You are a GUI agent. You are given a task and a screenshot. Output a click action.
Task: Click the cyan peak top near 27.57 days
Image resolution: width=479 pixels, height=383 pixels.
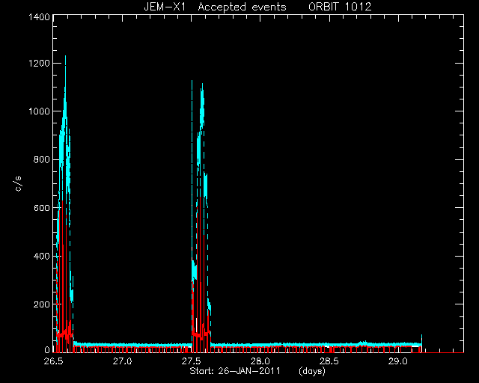202,84
